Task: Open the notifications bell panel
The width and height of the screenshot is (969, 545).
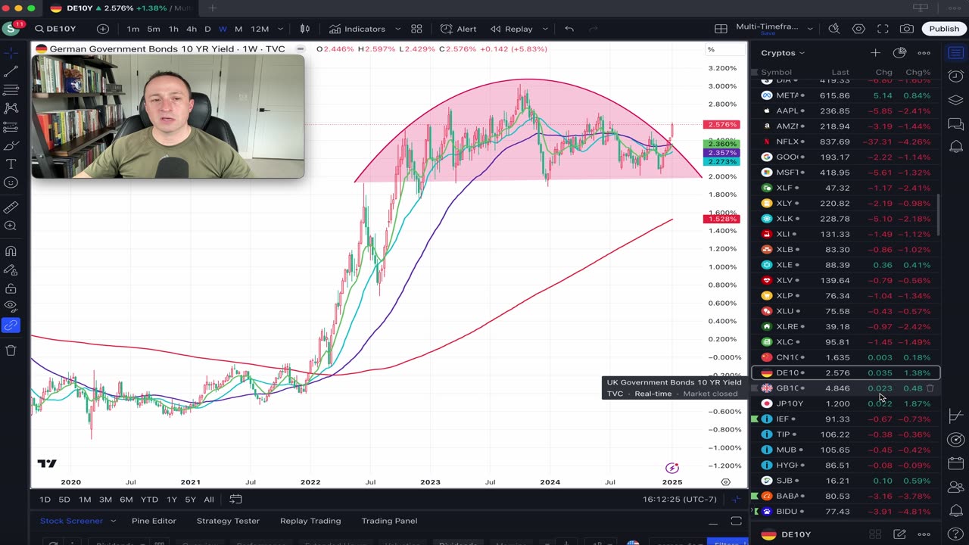Action: (x=956, y=147)
